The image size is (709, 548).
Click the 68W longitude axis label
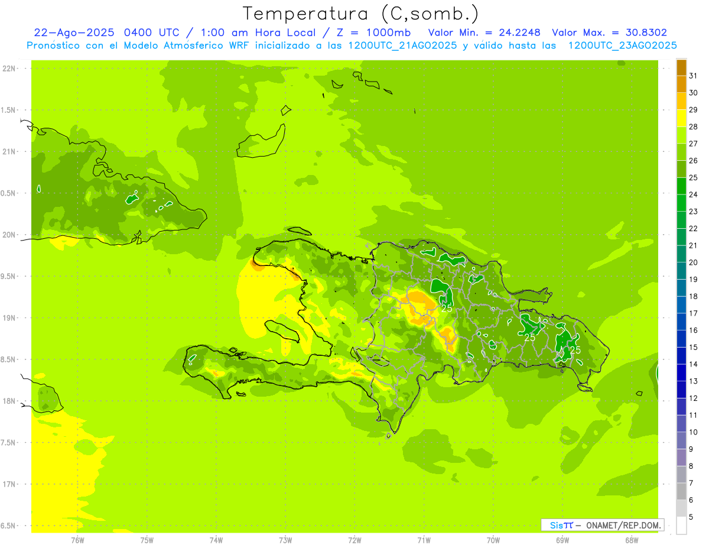(632, 540)
